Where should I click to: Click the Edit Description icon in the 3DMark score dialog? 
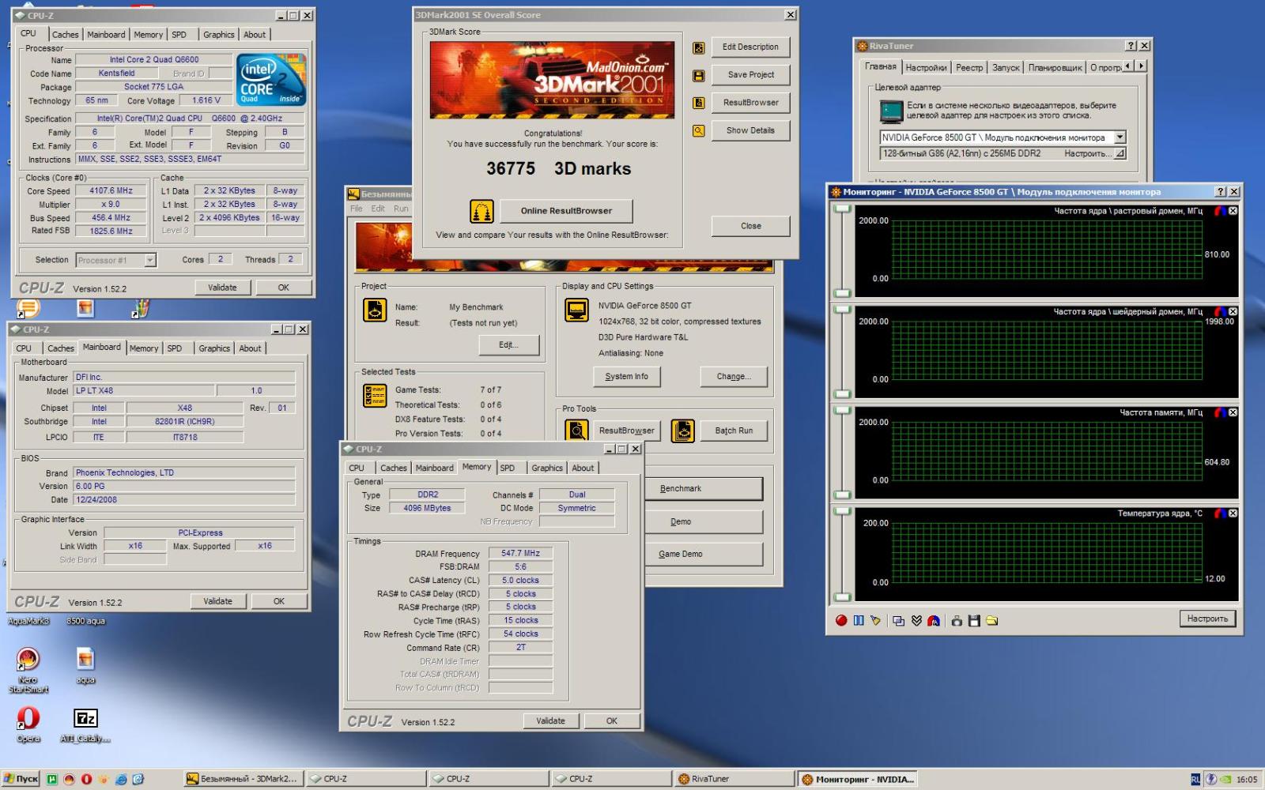click(699, 48)
